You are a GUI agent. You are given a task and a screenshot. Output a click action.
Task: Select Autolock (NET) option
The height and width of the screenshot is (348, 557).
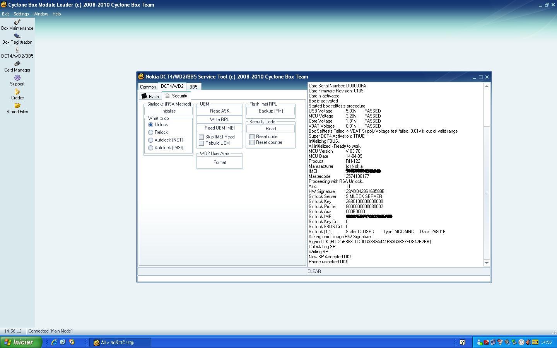[x=150, y=140]
